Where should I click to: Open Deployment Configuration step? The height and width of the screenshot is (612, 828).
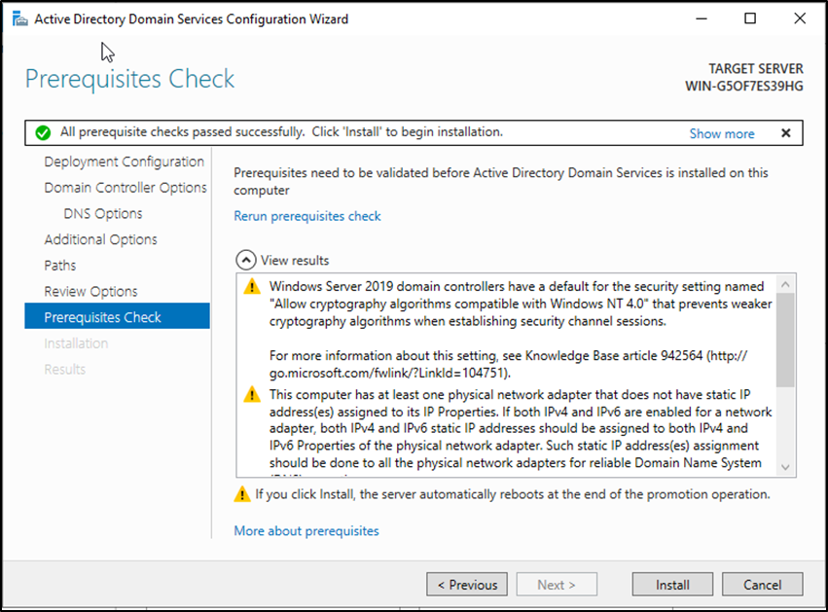pyautogui.click(x=124, y=162)
